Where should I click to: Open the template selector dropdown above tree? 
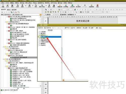(x=41, y=15)
